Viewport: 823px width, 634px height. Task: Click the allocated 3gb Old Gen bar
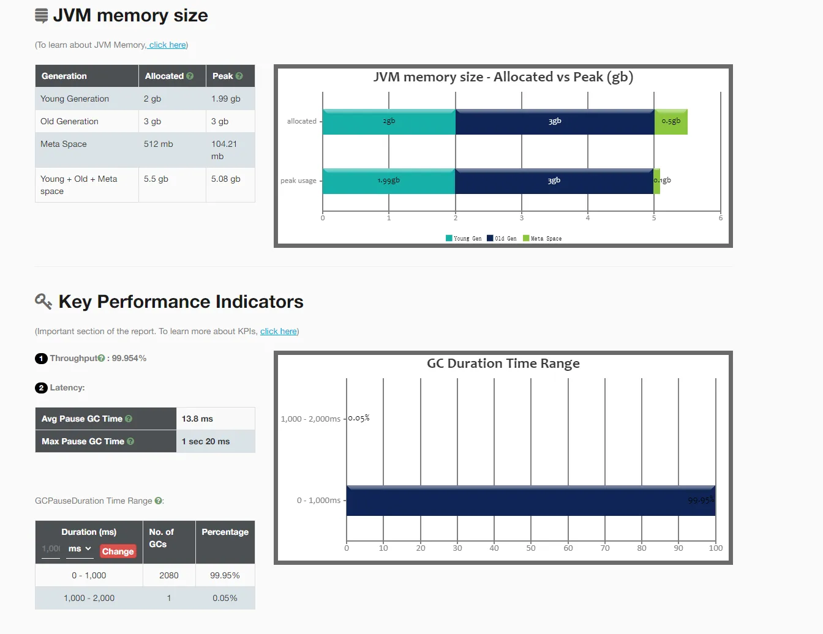pos(555,122)
